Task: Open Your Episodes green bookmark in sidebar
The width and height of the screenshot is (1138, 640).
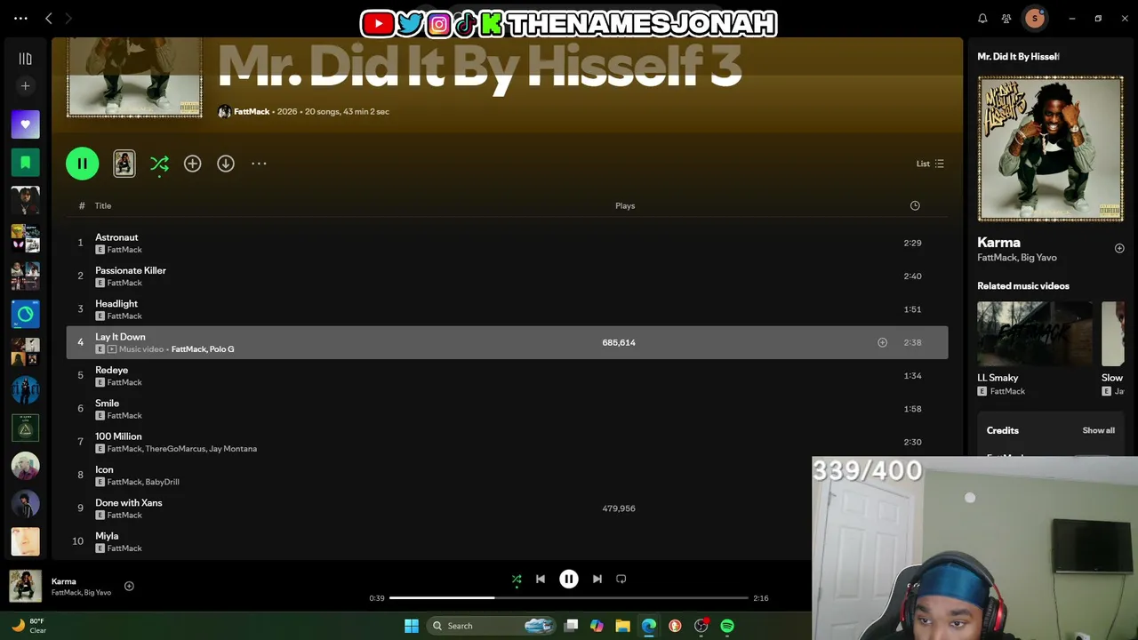Action: pyautogui.click(x=25, y=162)
